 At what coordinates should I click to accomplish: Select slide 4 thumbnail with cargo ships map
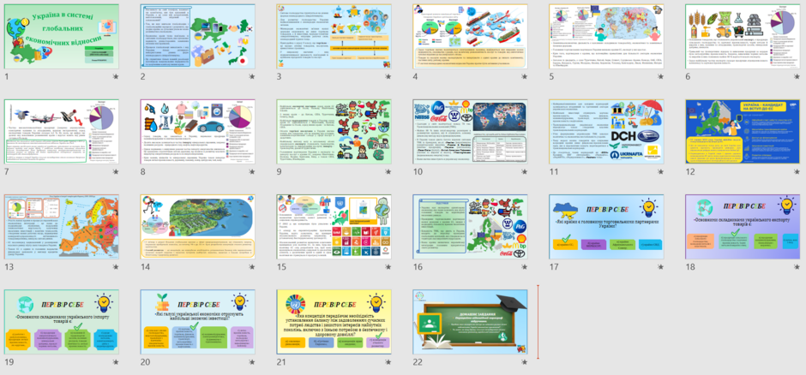(x=471, y=37)
